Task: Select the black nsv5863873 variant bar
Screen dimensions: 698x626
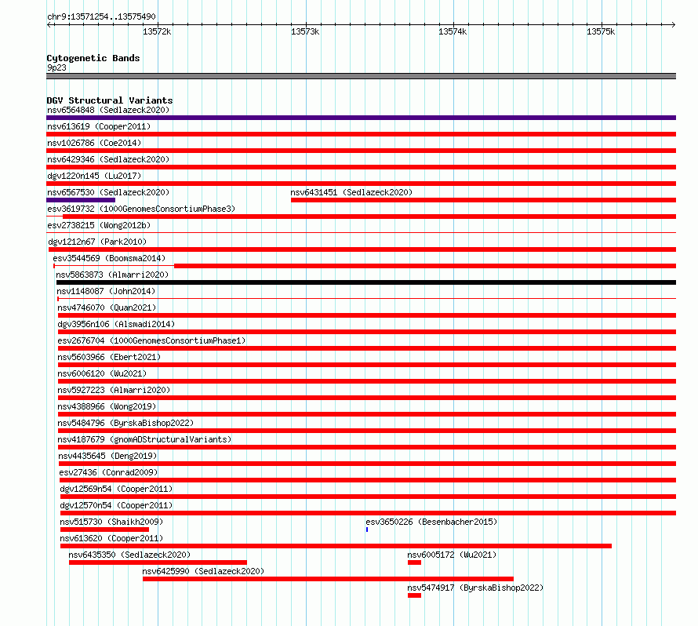Action: [x=366, y=282]
